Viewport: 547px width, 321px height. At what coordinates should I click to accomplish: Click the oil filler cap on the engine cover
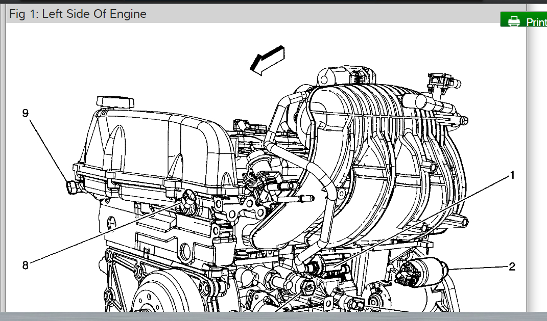[116, 101]
